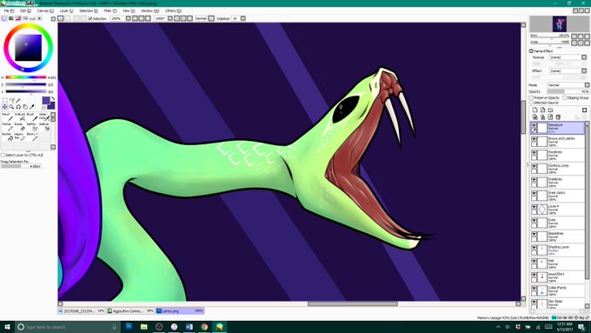Select the AirBrush tool
This screenshot has width=591, height=333.
pos(19,117)
